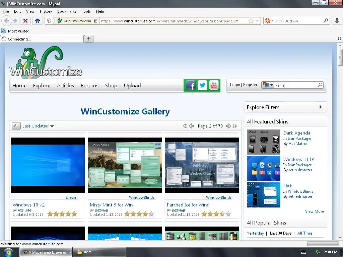Screen dimensions: 343x257
Task: Open the Windows Start orb
Action: [8, 252]
